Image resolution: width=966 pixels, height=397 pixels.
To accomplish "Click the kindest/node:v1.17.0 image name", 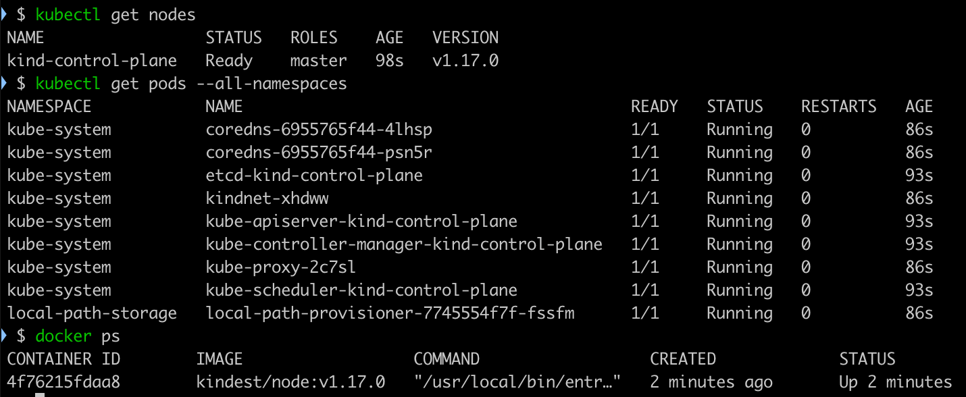I will coord(290,382).
